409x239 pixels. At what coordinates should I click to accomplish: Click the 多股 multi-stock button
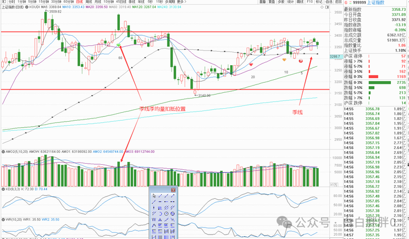pos(281,2)
